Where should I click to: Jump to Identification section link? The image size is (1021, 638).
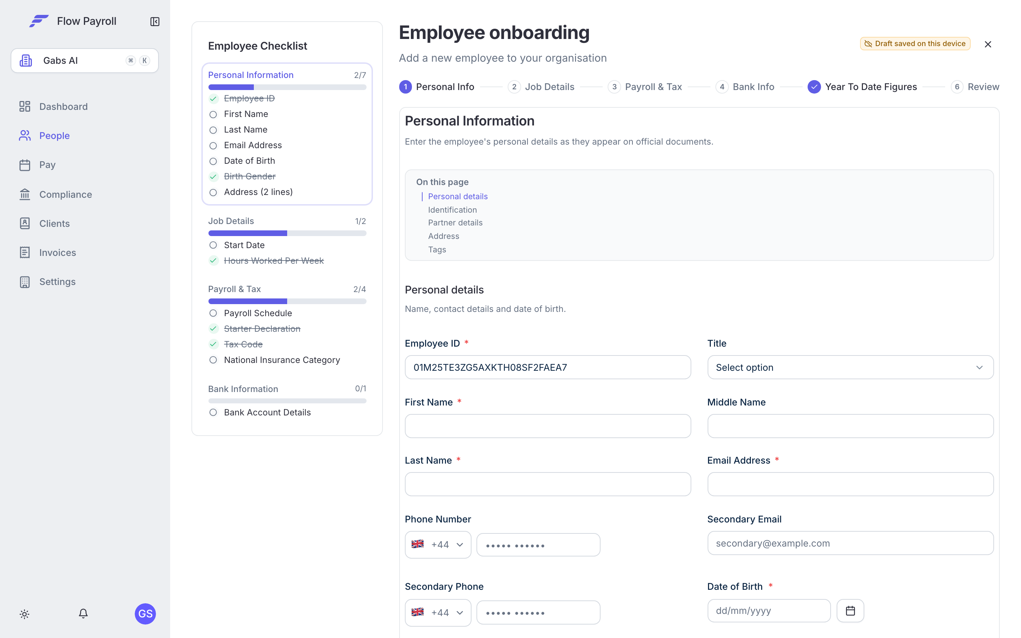point(452,210)
